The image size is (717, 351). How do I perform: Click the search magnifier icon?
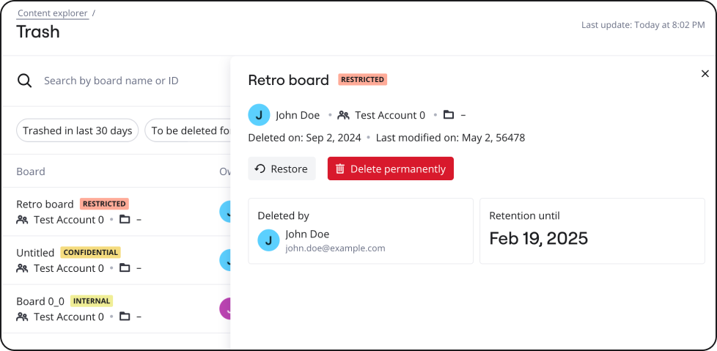coord(25,81)
